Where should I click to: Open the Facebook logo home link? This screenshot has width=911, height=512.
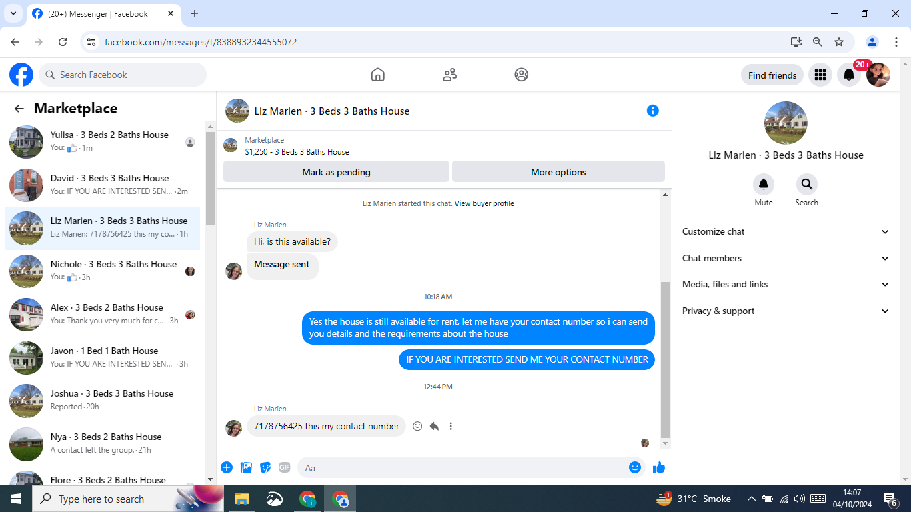tap(21, 75)
